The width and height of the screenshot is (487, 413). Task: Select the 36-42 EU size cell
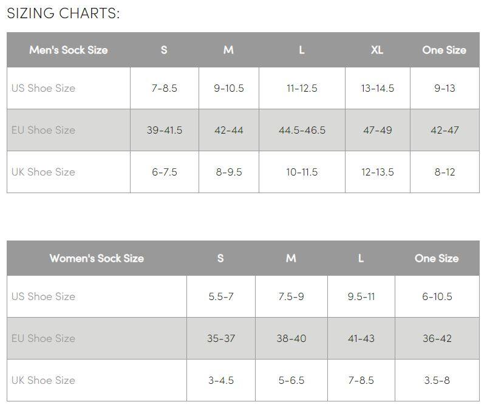[x=437, y=338]
